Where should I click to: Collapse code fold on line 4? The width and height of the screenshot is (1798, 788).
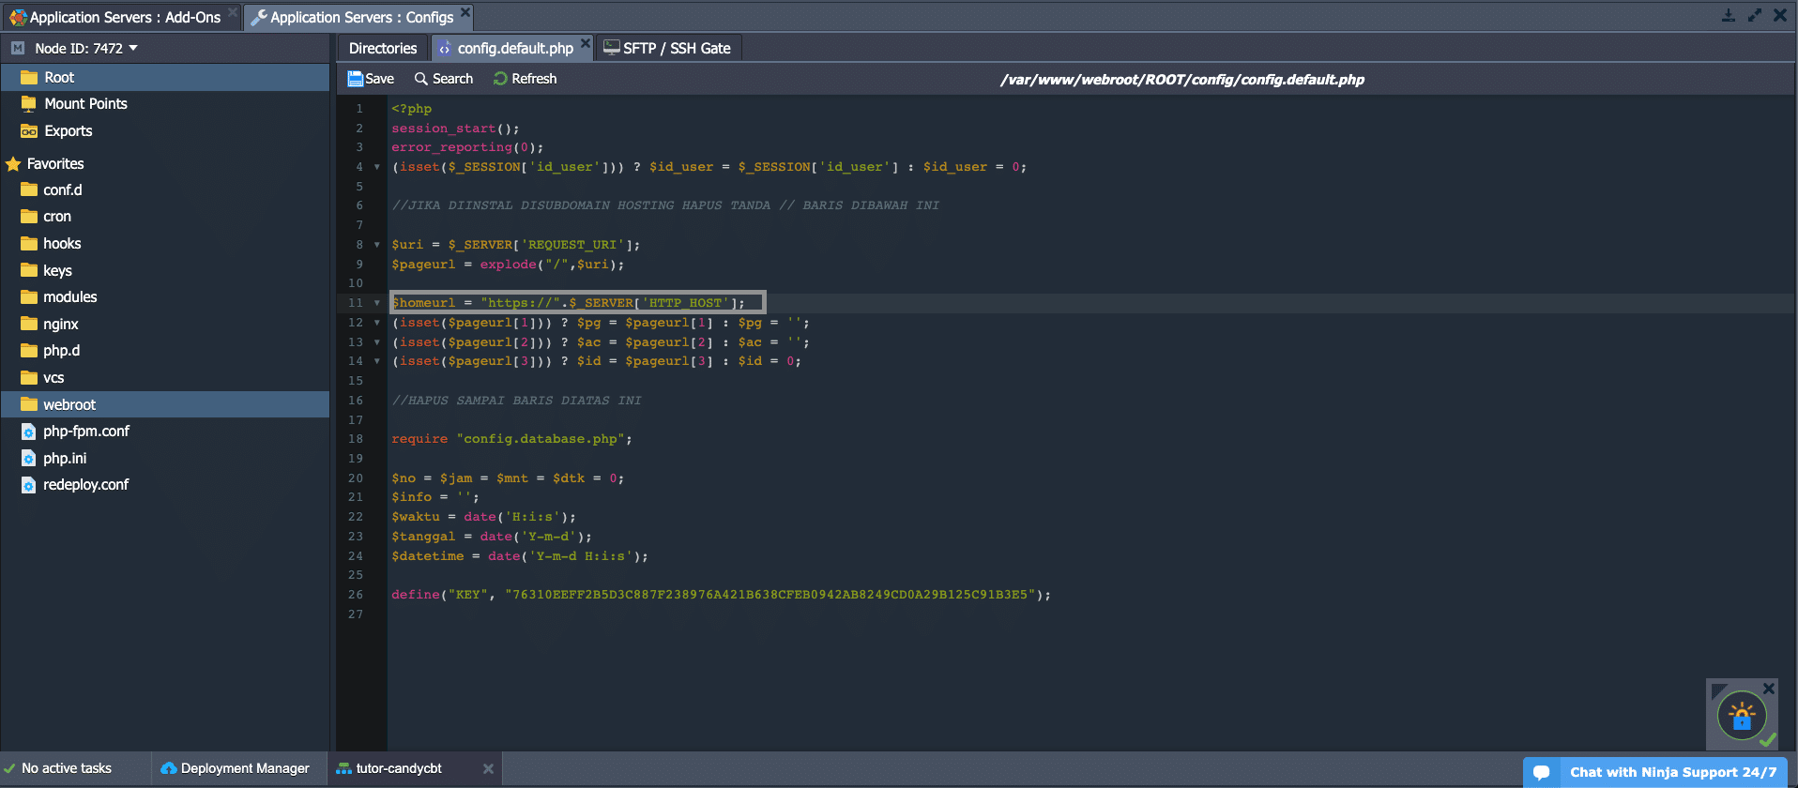coord(377,167)
